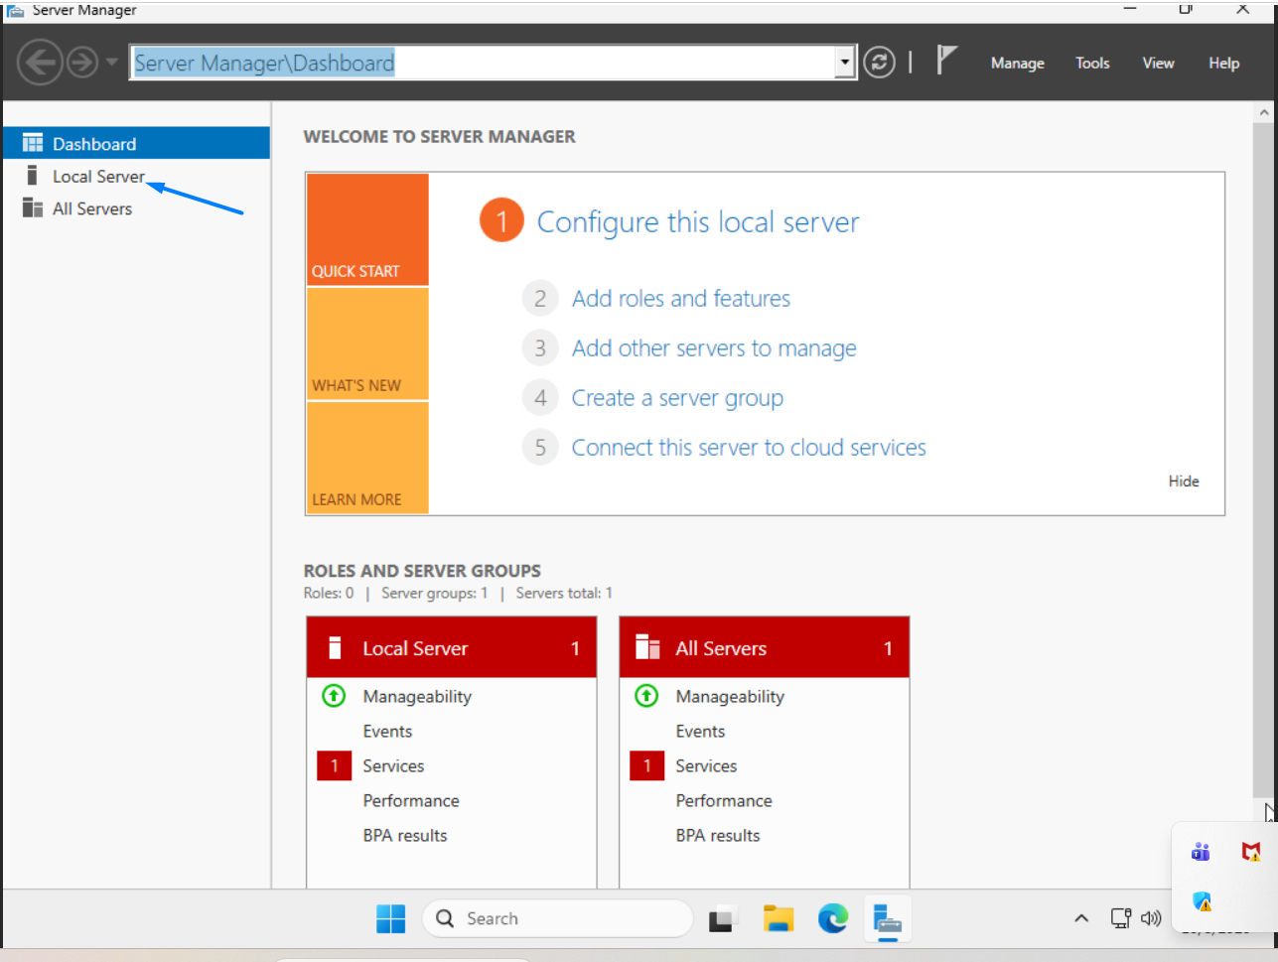This screenshot has width=1278, height=962.
Task: Open File Explorer from the taskbar
Action: 778,919
